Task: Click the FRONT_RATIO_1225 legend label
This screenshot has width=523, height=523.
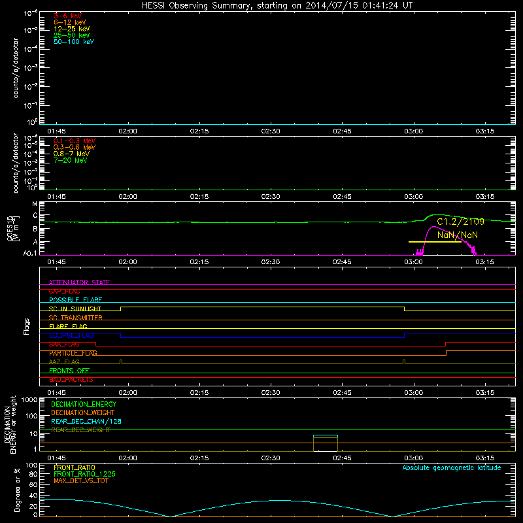Action: click(84, 474)
